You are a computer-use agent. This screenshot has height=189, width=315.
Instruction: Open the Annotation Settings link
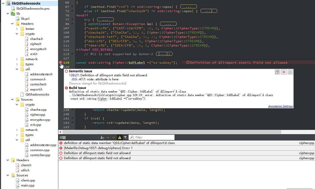click(x=281, y=106)
